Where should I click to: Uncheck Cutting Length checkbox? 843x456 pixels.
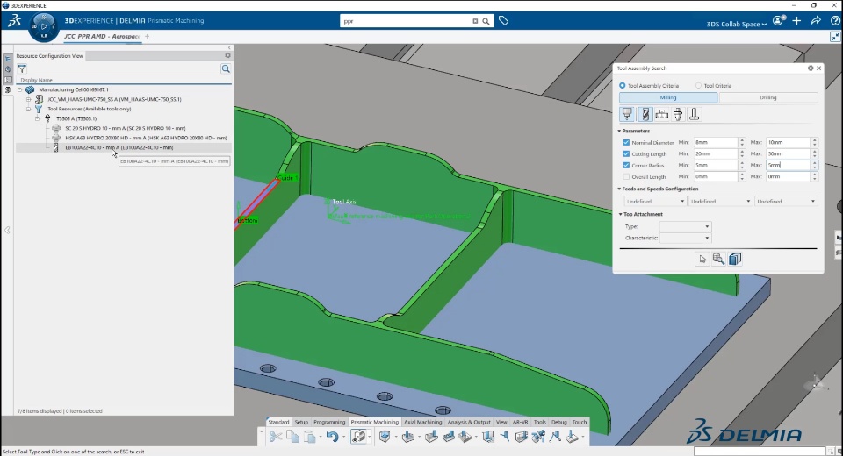[x=626, y=153]
